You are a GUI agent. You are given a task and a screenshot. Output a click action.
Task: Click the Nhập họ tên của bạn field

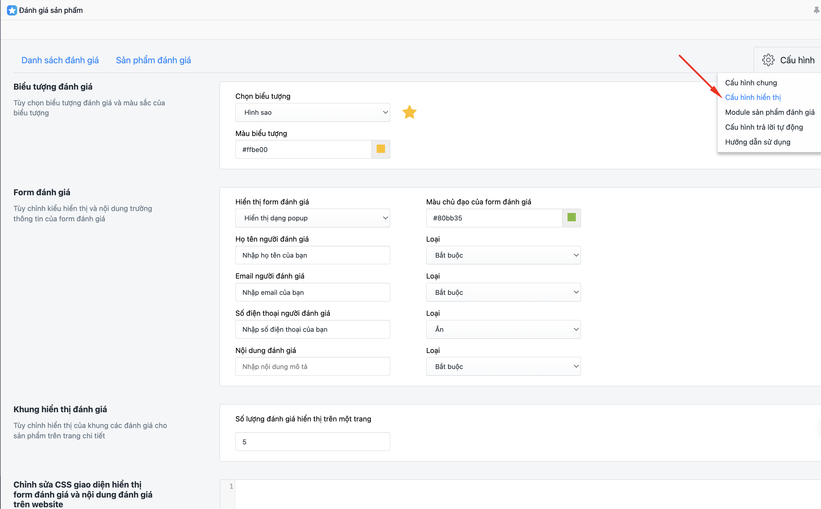tap(313, 255)
